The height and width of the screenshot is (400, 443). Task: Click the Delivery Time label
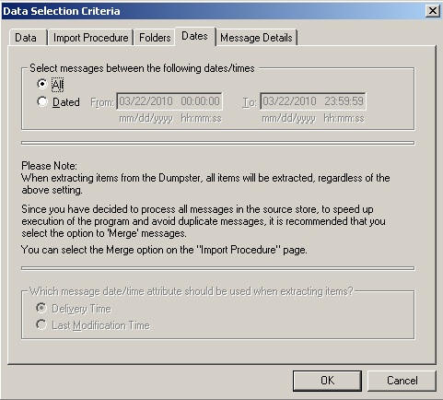click(x=81, y=309)
